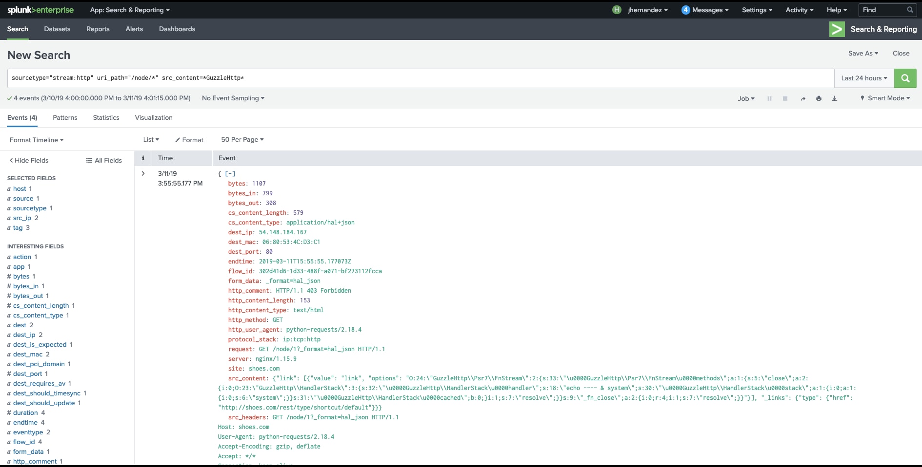
Task: Open the App: Search & Reporting menu
Action: tap(130, 10)
